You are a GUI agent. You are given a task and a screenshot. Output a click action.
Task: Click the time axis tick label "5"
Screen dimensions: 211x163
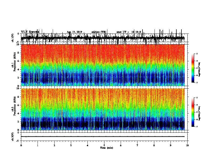[104, 145]
